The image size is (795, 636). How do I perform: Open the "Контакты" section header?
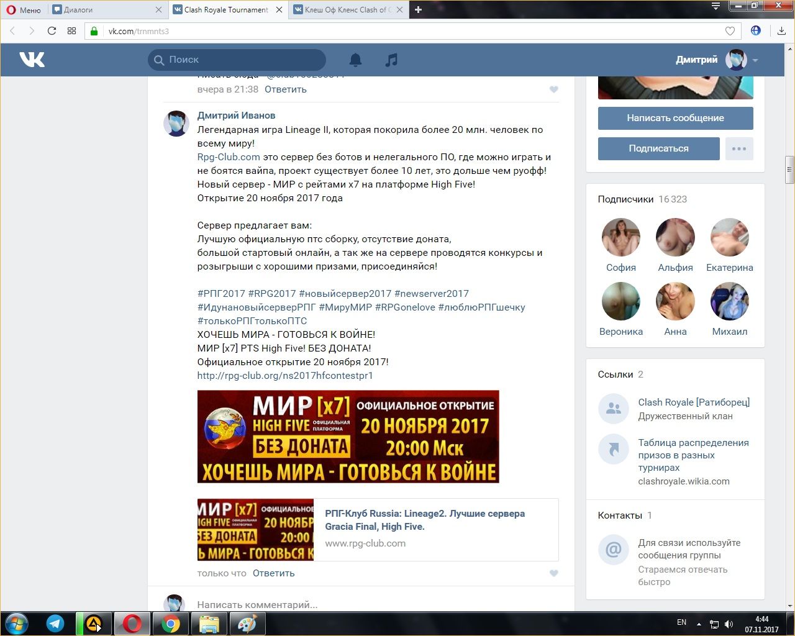625,516
